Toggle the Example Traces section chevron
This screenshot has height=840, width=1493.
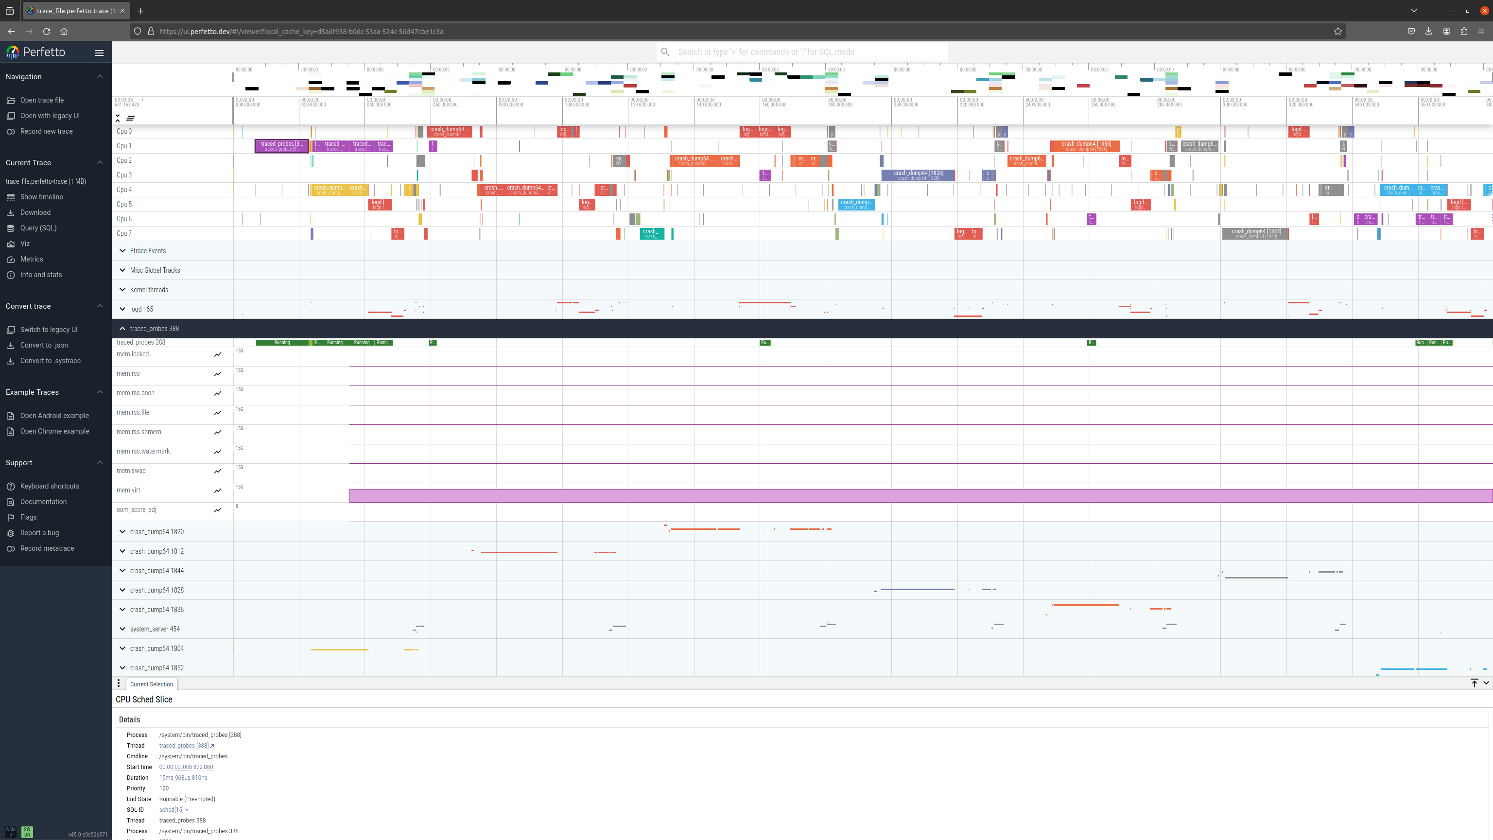tap(100, 392)
